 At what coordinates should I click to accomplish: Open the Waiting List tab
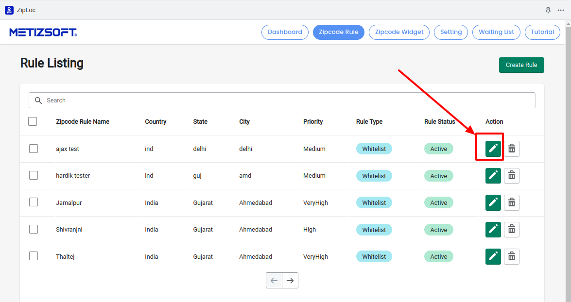496,32
